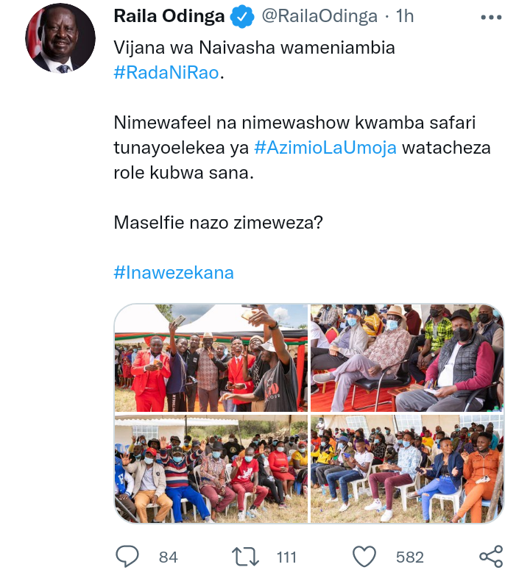Open the @RailaOdinga handle
The width and height of the screenshot is (530, 581).
click(319, 16)
